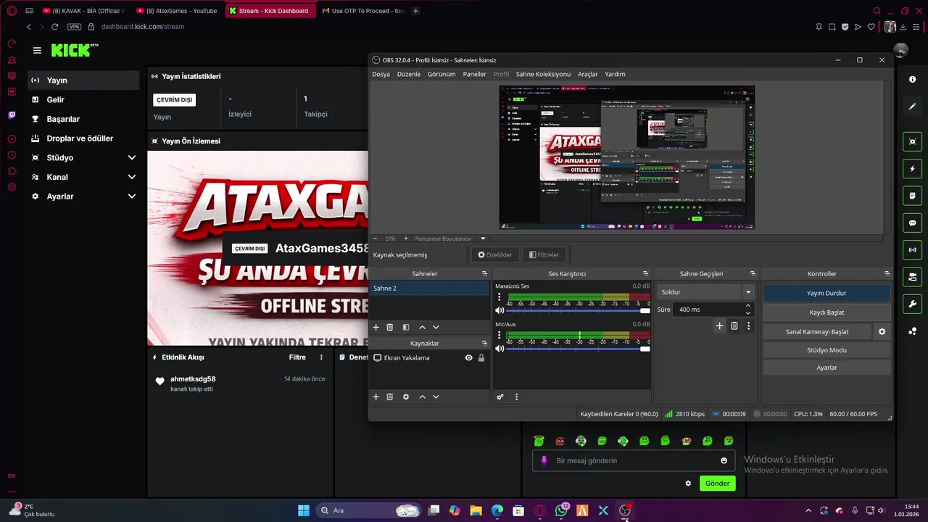The height and width of the screenshot is (522, 928).
Task: Remove source with Kaynaklar trash icon
Action: pos(389,397)
